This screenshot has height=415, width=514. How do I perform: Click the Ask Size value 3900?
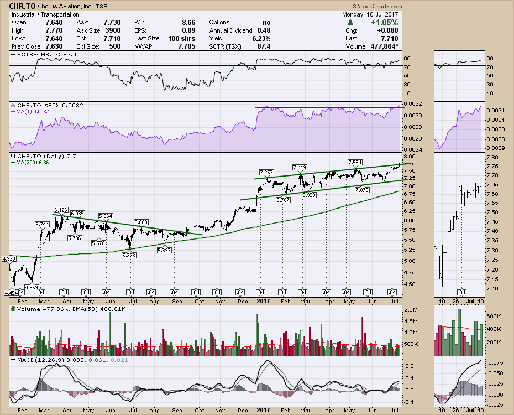tap(113, 30)
